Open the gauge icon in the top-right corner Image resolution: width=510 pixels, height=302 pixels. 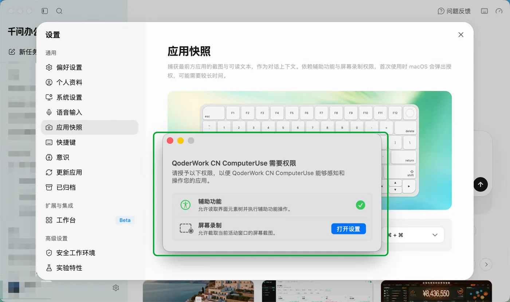[x=499, y=11]
